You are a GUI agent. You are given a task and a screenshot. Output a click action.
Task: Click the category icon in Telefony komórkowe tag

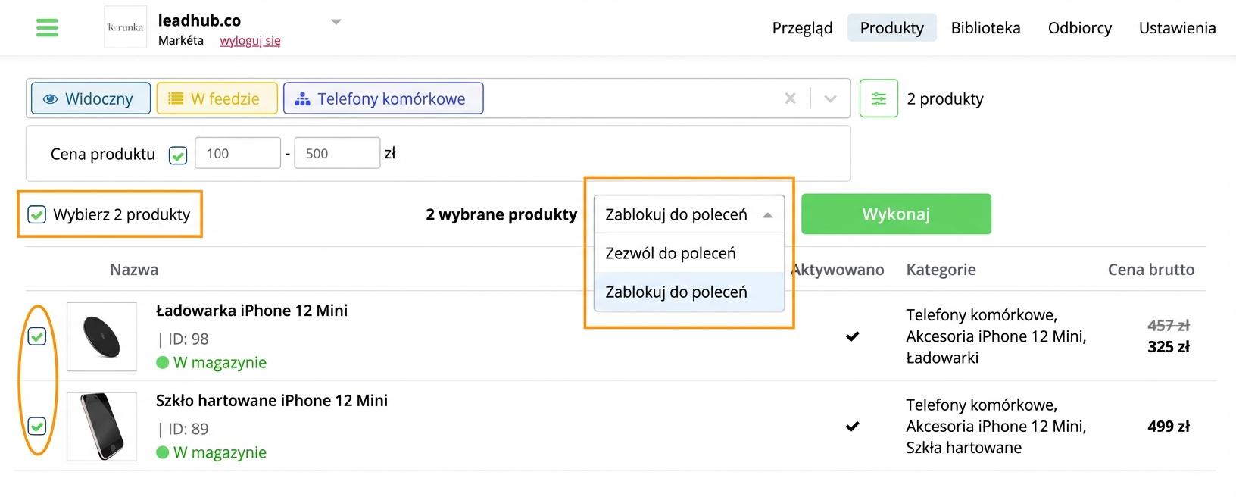point(302,99)
